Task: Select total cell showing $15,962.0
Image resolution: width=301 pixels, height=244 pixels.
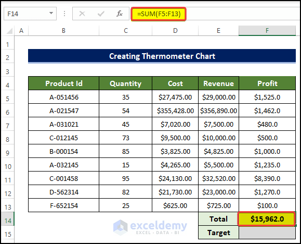Action: point(267,219)
